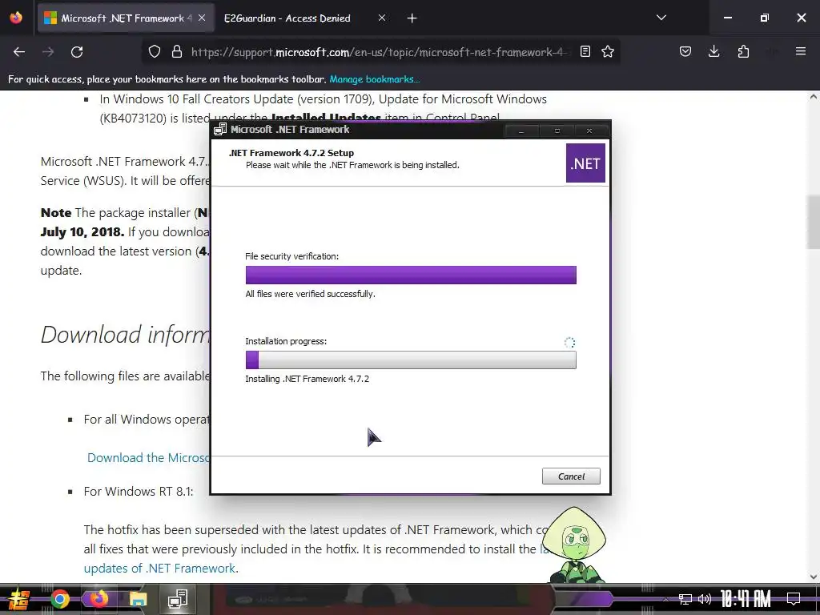The image size is (820, 615).
Task: Open the tracking protection shield icon
Action: [155, 51]
